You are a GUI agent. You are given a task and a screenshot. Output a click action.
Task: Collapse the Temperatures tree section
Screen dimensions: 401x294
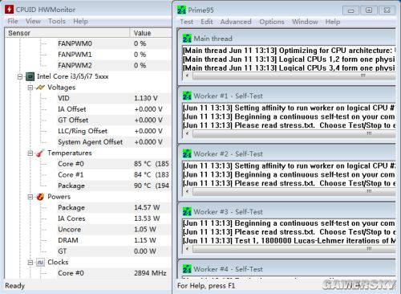[30, 153]
